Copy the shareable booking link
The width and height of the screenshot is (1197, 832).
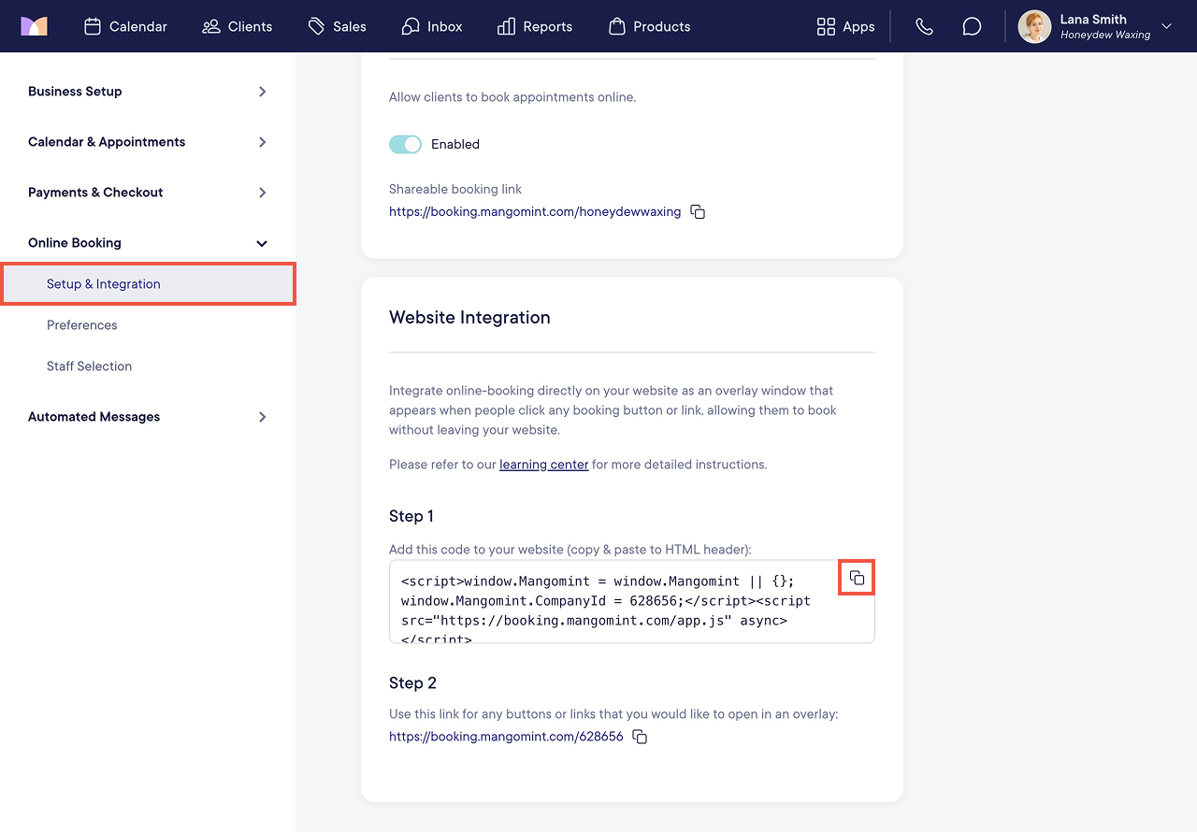pyautogui.click(x=698, y=211)
